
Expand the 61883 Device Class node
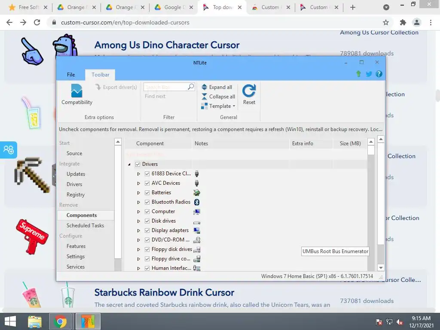tap(139, 174)
